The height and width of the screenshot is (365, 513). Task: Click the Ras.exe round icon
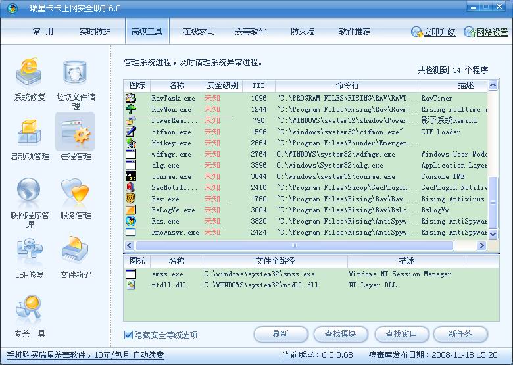point(131,221)
